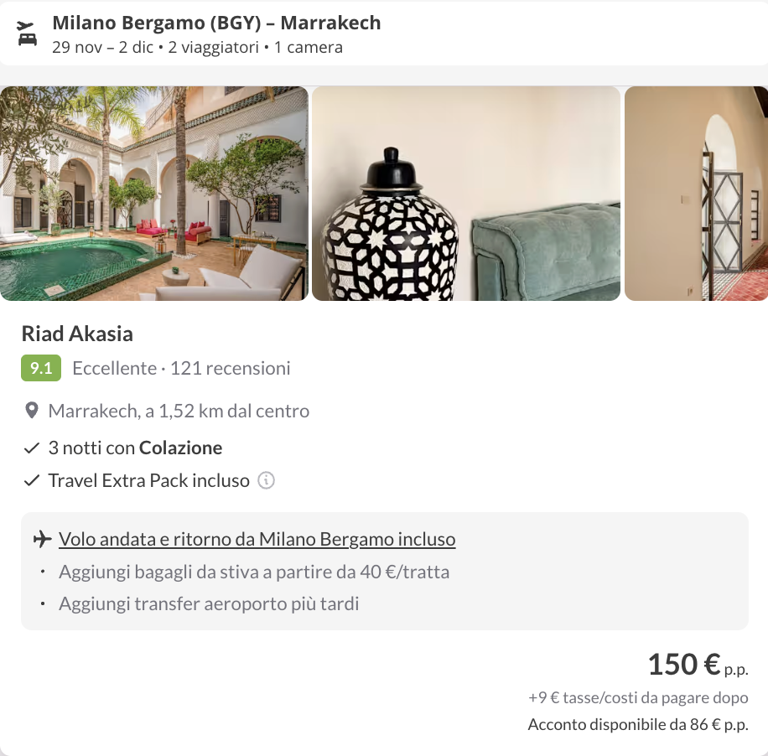Open flight details for Milano Bergamo round trip

pos(257,539)
